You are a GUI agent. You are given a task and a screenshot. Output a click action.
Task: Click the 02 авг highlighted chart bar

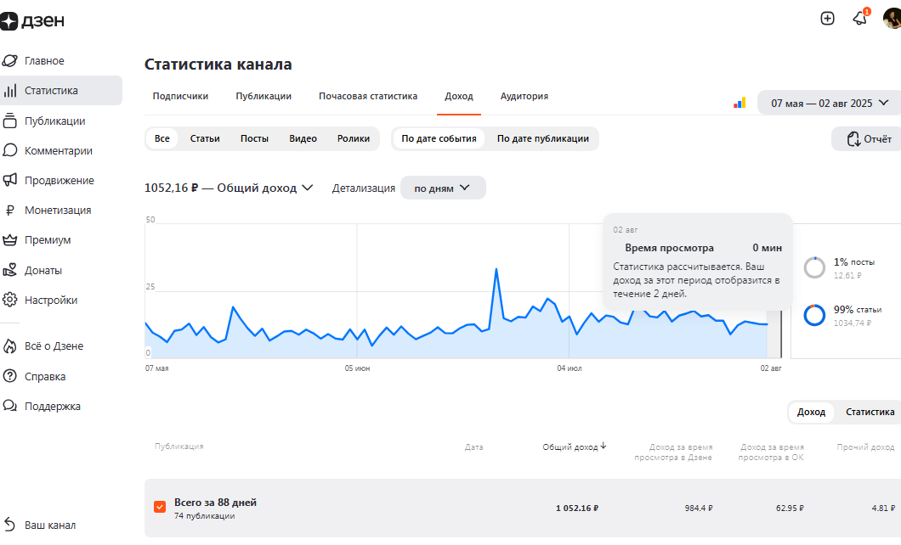(x=774, y=334)
